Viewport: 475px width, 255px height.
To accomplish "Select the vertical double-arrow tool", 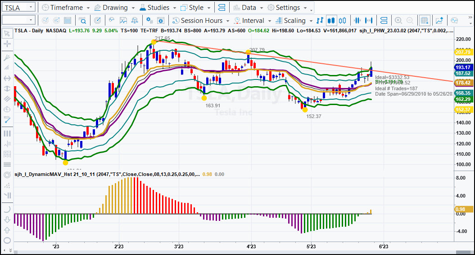I will click(x=7, y=88).
